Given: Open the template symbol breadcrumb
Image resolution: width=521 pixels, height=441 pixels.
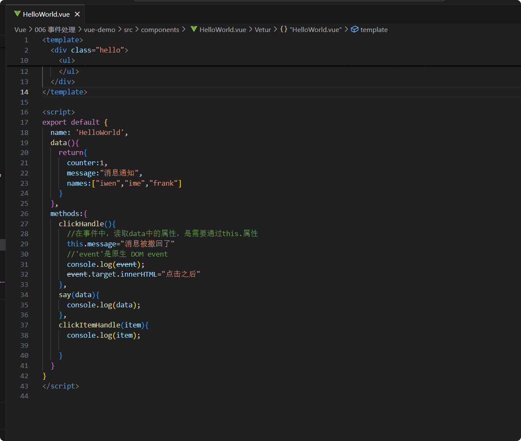Looking at the screenshot, I should point(374,29).
